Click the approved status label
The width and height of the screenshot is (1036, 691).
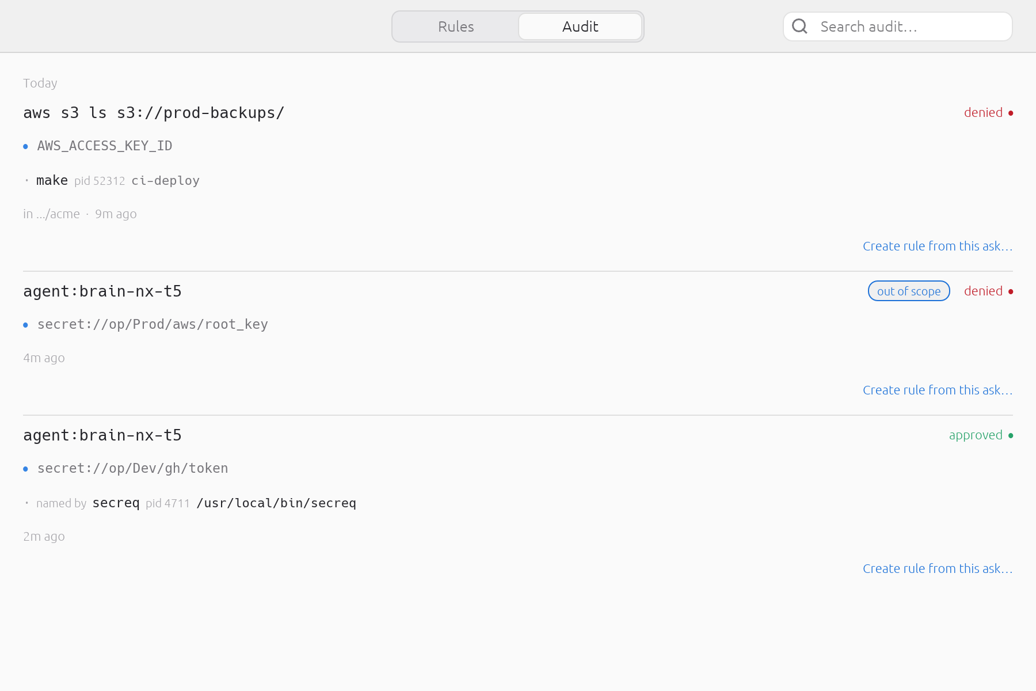[x=976, y=435]
